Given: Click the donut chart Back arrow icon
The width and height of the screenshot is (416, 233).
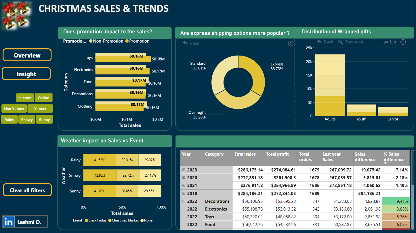Looking at the screenshot, I should (x=186, y=43).
